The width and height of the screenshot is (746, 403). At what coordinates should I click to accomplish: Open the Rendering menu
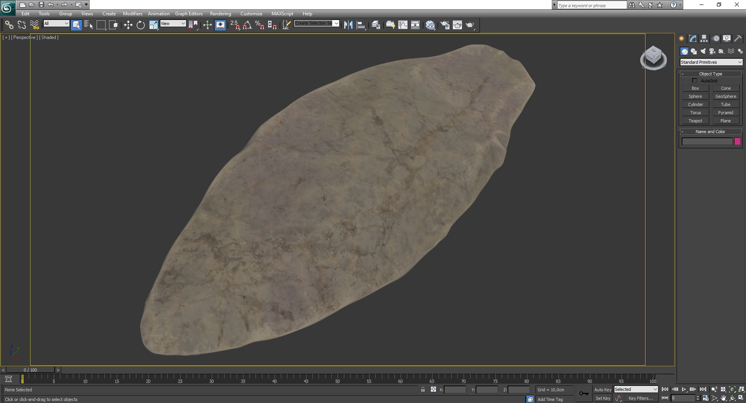[220, 14]
